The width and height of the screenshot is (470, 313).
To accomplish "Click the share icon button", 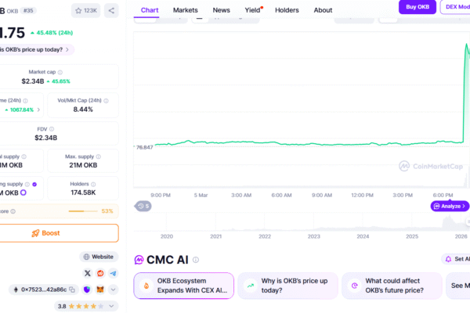I will tap(111, 10).
